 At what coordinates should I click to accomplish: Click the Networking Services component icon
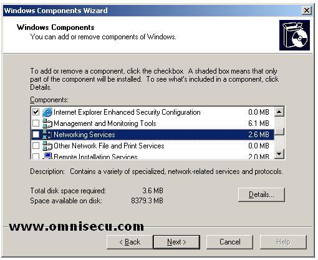click(47, 135)
